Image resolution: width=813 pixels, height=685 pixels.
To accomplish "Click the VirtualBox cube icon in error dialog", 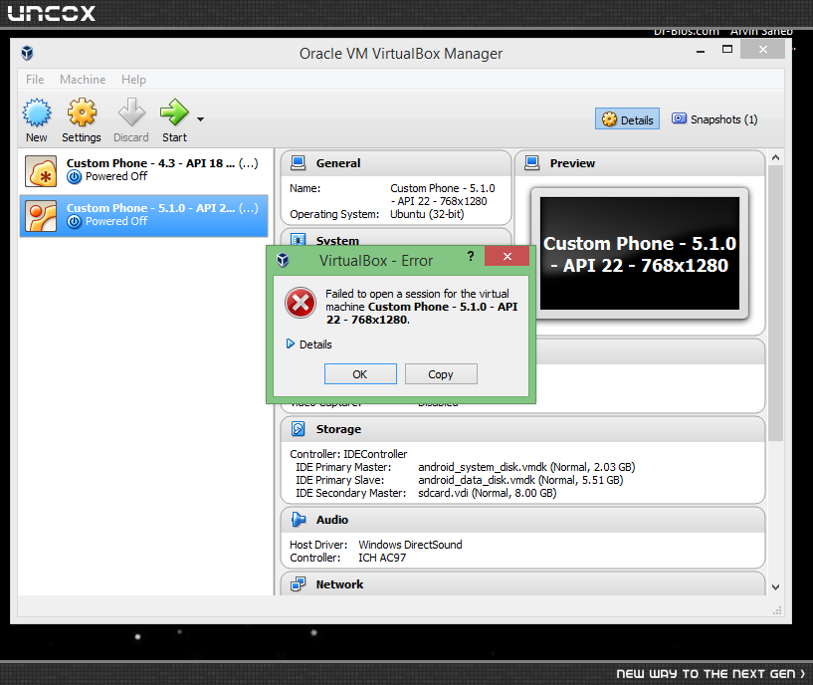I will [x=283, y=260].
